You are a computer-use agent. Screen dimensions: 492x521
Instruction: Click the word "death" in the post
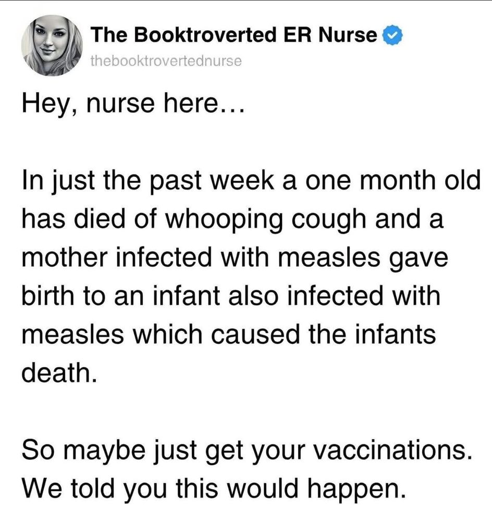60,372
